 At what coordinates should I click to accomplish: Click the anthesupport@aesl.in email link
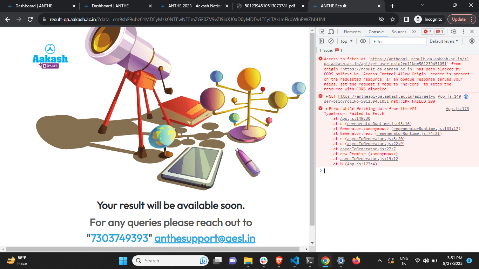click(x=204, y=239)
